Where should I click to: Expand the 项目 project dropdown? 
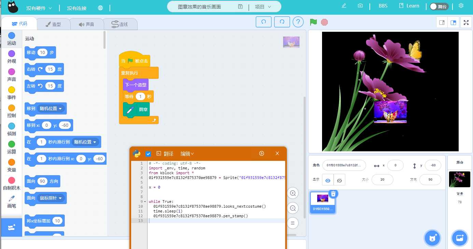pyautogui.click(x=263, y=7)
